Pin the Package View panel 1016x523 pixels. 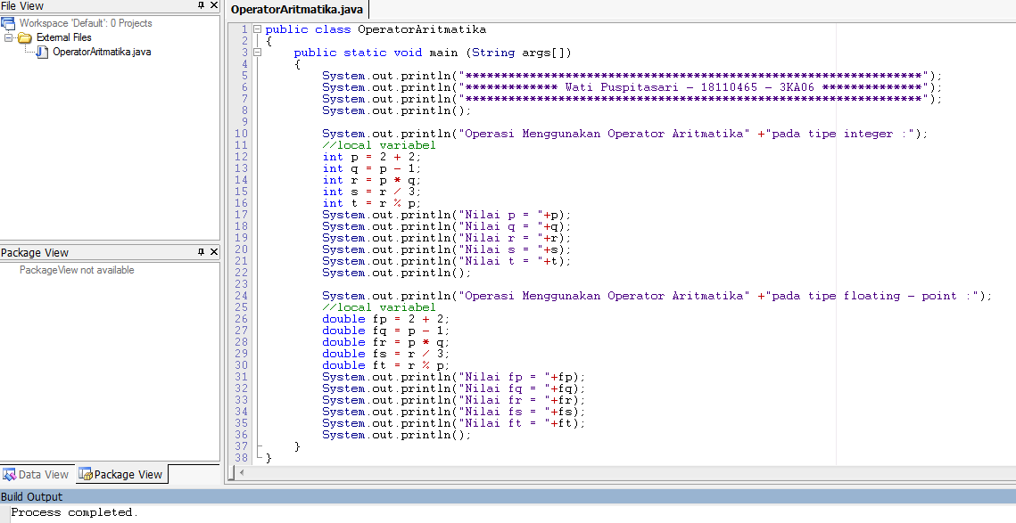point(201,252)
